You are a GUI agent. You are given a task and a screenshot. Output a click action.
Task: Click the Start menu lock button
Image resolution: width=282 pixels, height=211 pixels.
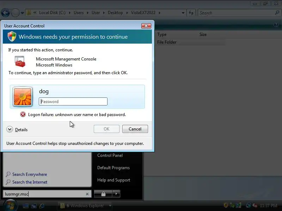[103, 194]
